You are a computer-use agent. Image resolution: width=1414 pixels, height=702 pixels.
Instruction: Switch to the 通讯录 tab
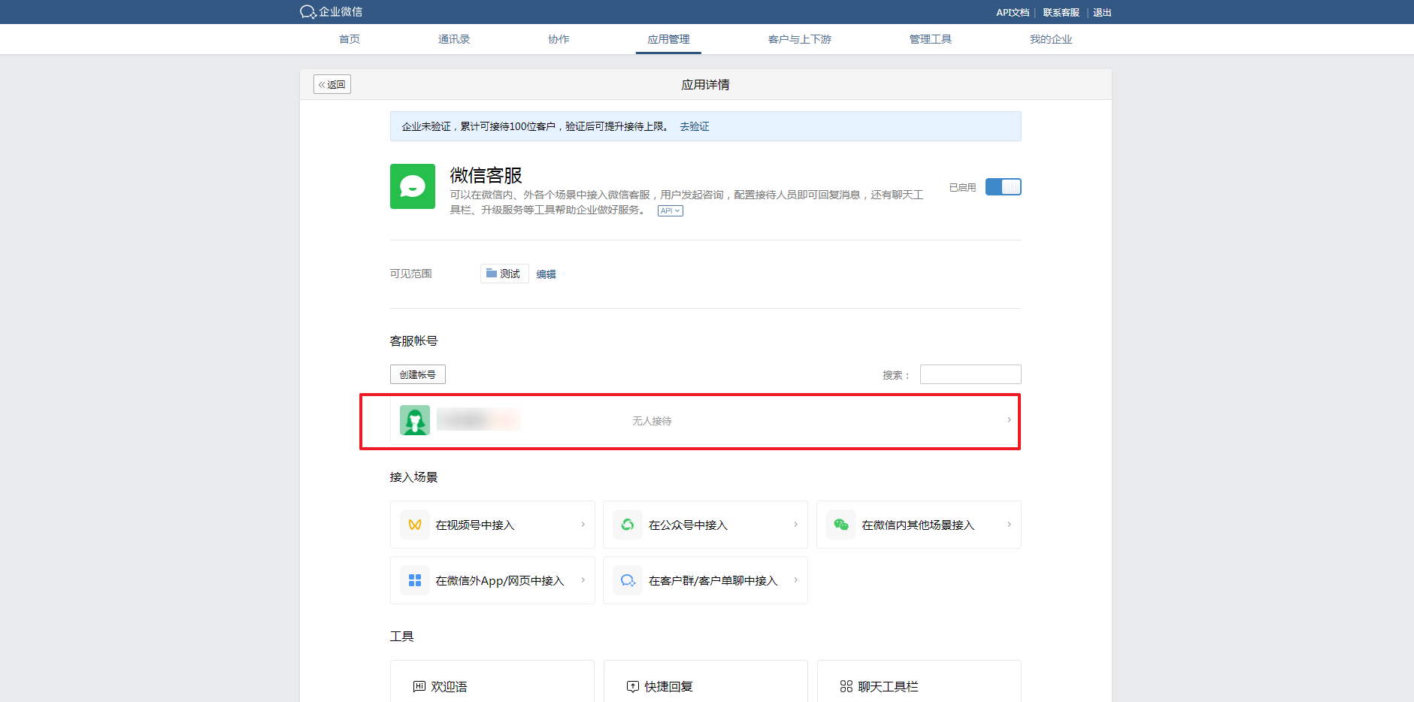point(454,39)
